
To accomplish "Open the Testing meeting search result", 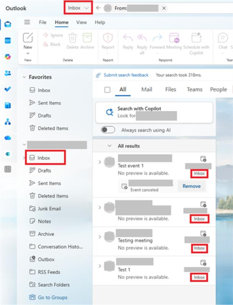I will tap(154, 241).
